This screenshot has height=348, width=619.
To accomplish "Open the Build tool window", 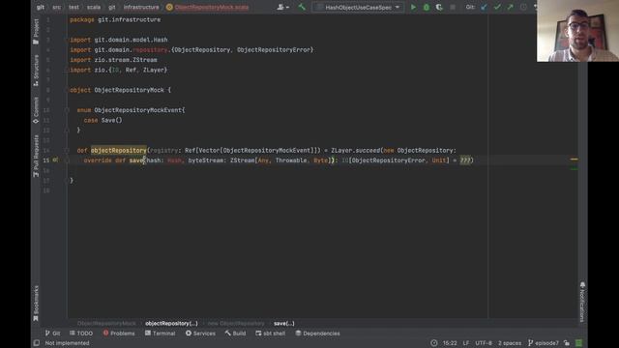I will [235, 333].
